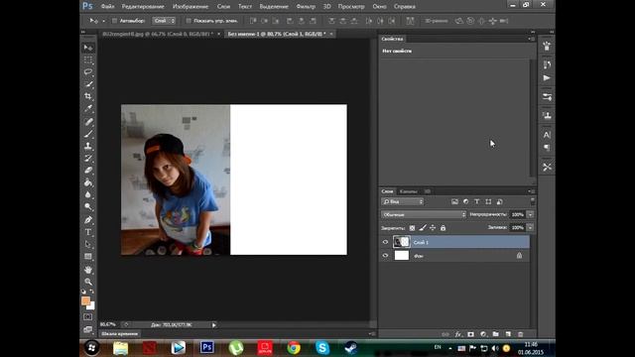635x357 pixels.
Task: Select the Eyedropper tool
Action: [x=88, y=108]
